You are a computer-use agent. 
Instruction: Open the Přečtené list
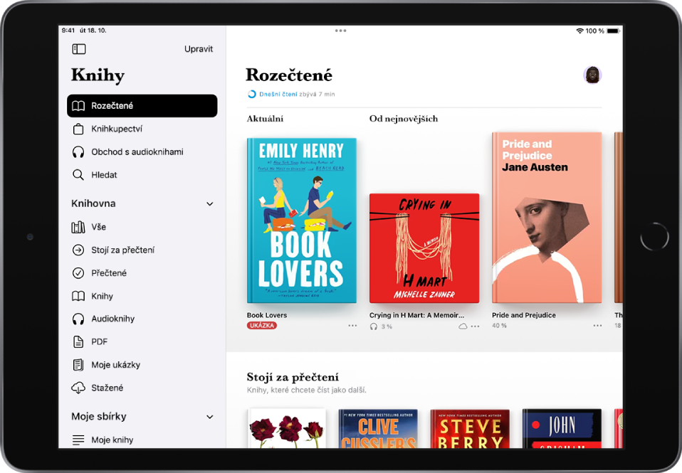[x=142, y=273]
